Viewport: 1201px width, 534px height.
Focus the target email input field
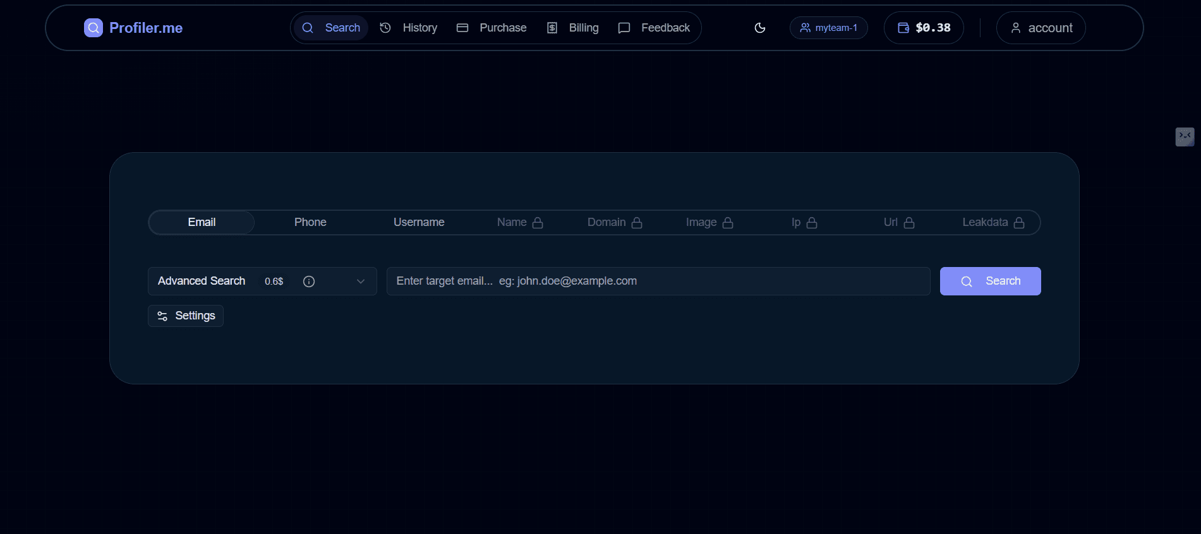658,281
